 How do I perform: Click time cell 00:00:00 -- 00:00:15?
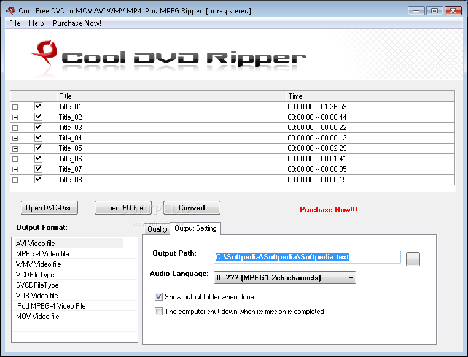click(x=370, y=180)
